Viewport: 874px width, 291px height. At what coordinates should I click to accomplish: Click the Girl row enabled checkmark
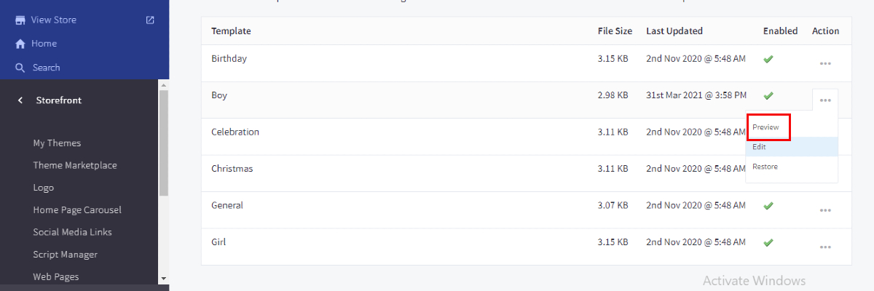[x=768, y=242]
